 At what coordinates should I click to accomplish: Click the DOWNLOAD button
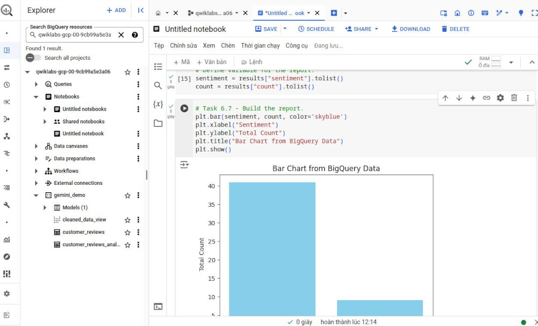pos(411,29)
